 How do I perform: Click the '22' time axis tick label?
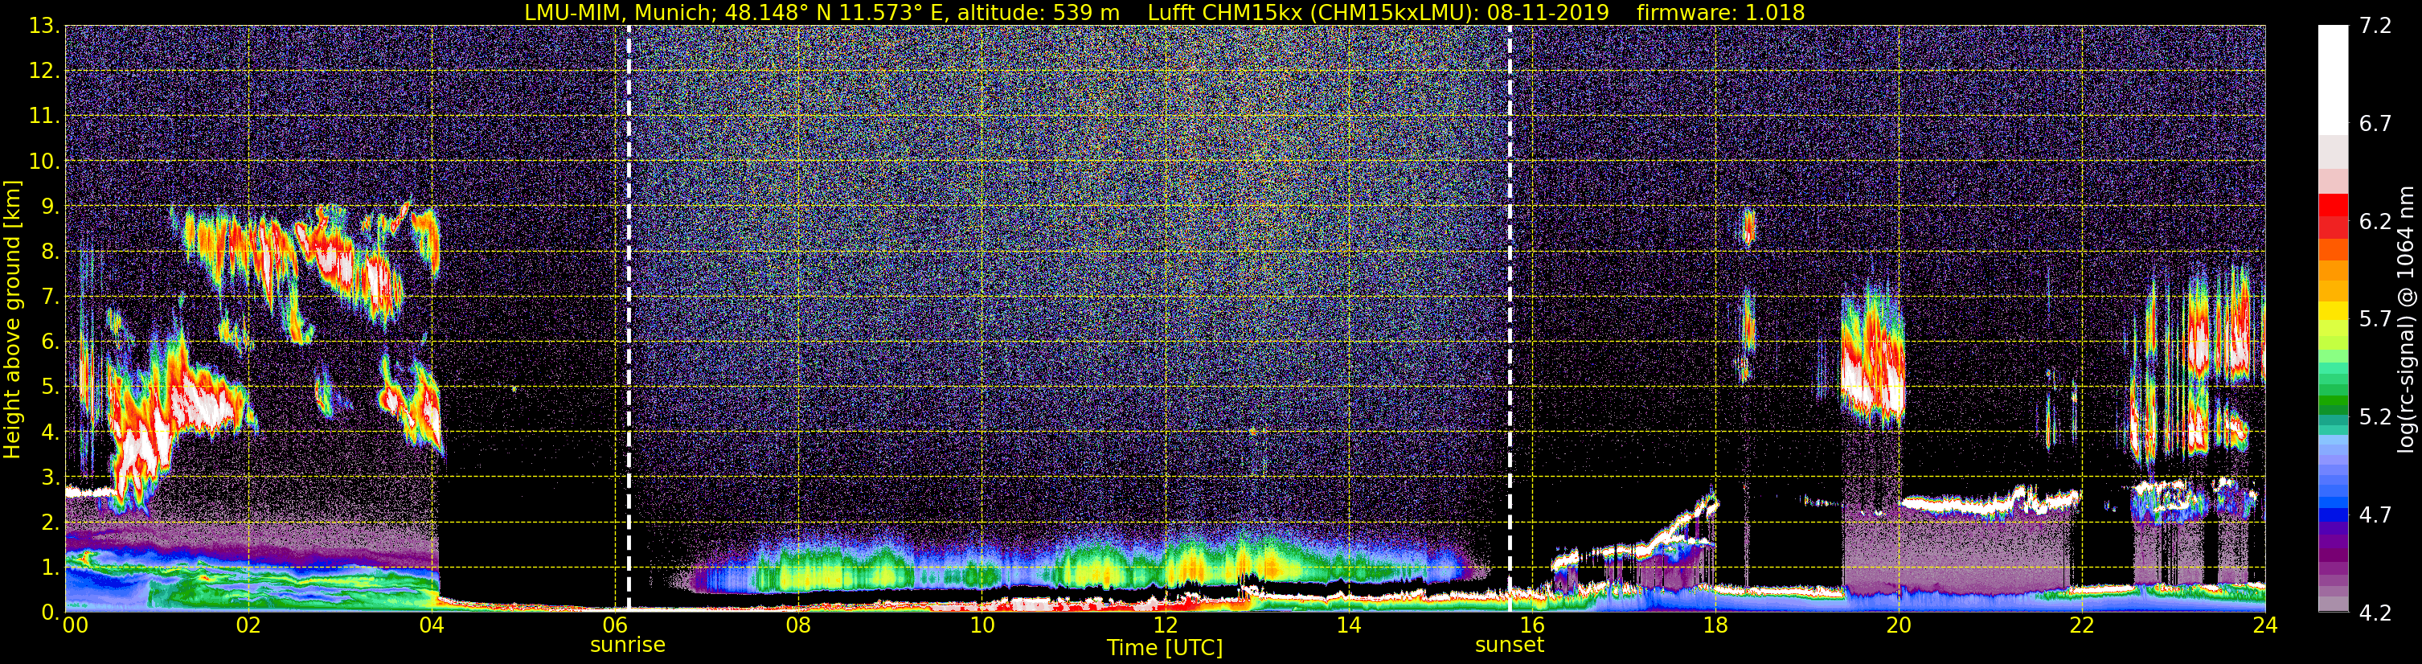coord(2082,626)
